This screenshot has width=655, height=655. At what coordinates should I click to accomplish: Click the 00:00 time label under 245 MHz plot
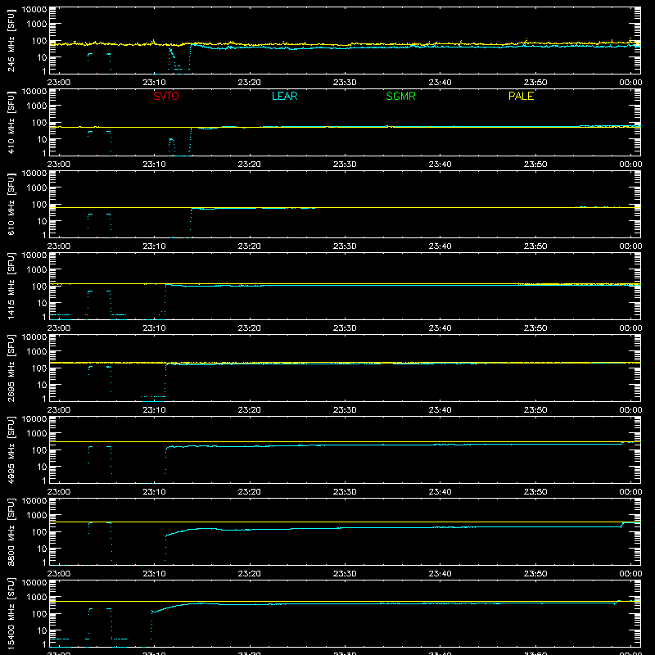[x=630, y=83]
